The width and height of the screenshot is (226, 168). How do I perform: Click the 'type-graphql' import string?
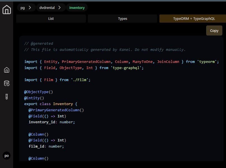coord(126,68)
